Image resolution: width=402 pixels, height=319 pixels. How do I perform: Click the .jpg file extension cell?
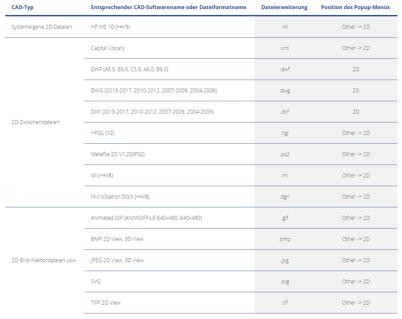(284, 260)
